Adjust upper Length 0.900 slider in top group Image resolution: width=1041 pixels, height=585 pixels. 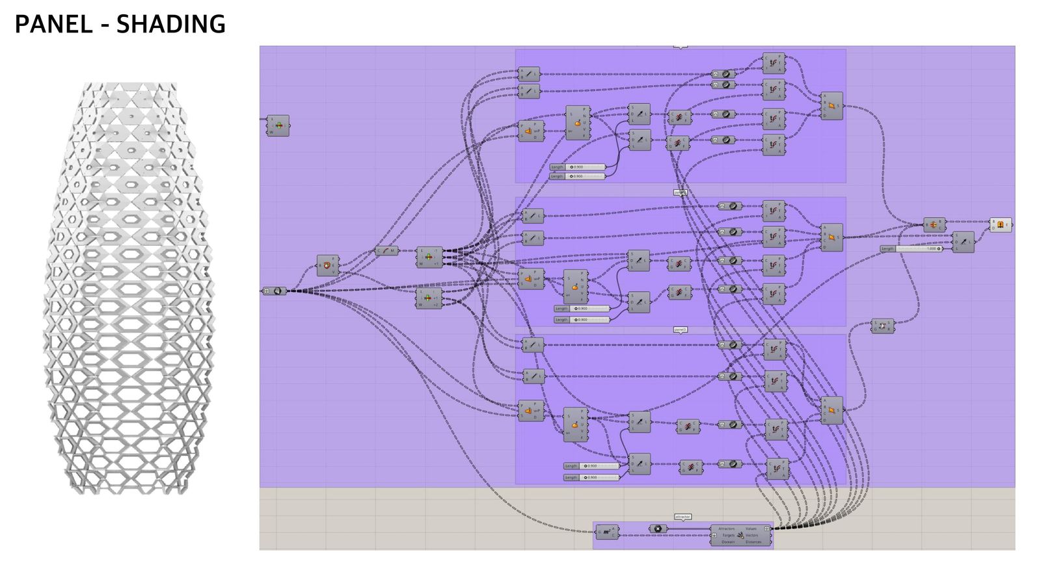(578, 167)
